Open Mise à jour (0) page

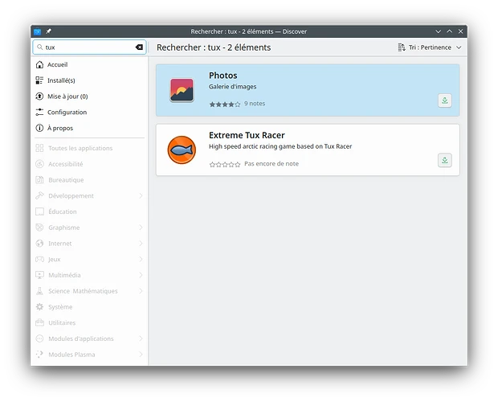[67, 96]
